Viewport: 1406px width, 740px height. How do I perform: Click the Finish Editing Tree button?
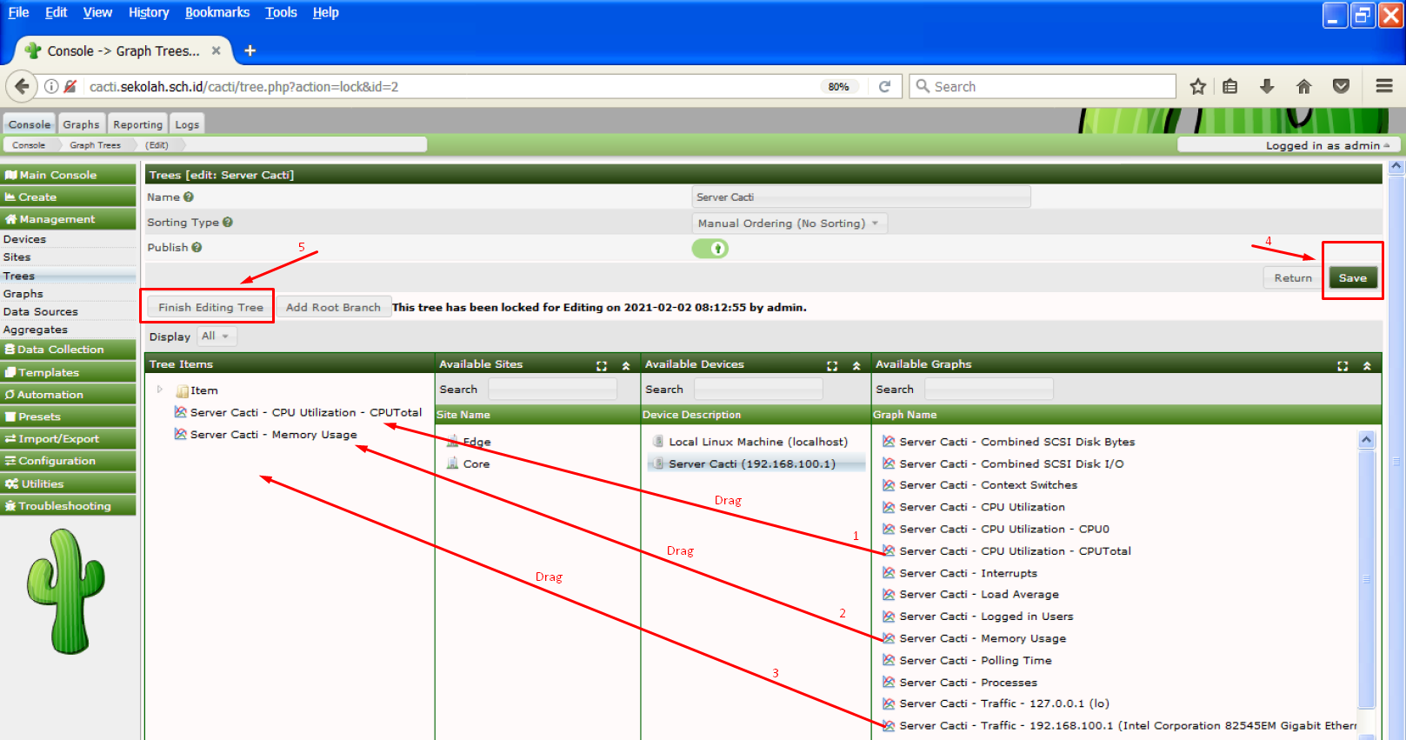pos(210,307)
